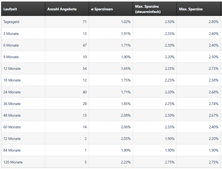Click the 2,80% maximum interest cell
Screen dimensions: 222x169
tap(213, 22)
